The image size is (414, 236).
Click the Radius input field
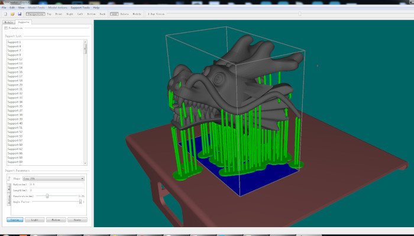click(57, 185)
